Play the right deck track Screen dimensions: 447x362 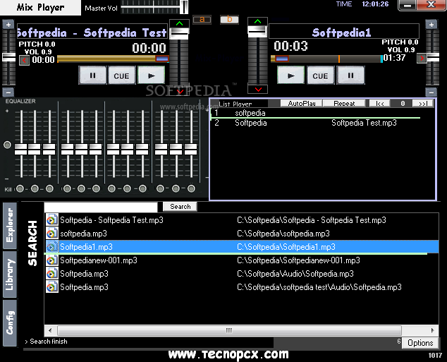tap(290, 76)
